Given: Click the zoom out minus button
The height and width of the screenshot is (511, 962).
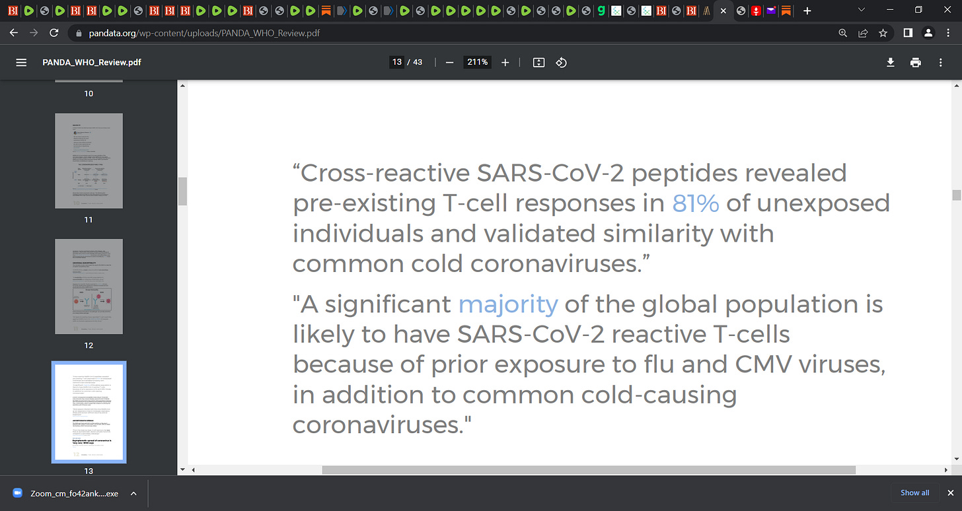Looking at the screenshot, I should tap(450, 62).
